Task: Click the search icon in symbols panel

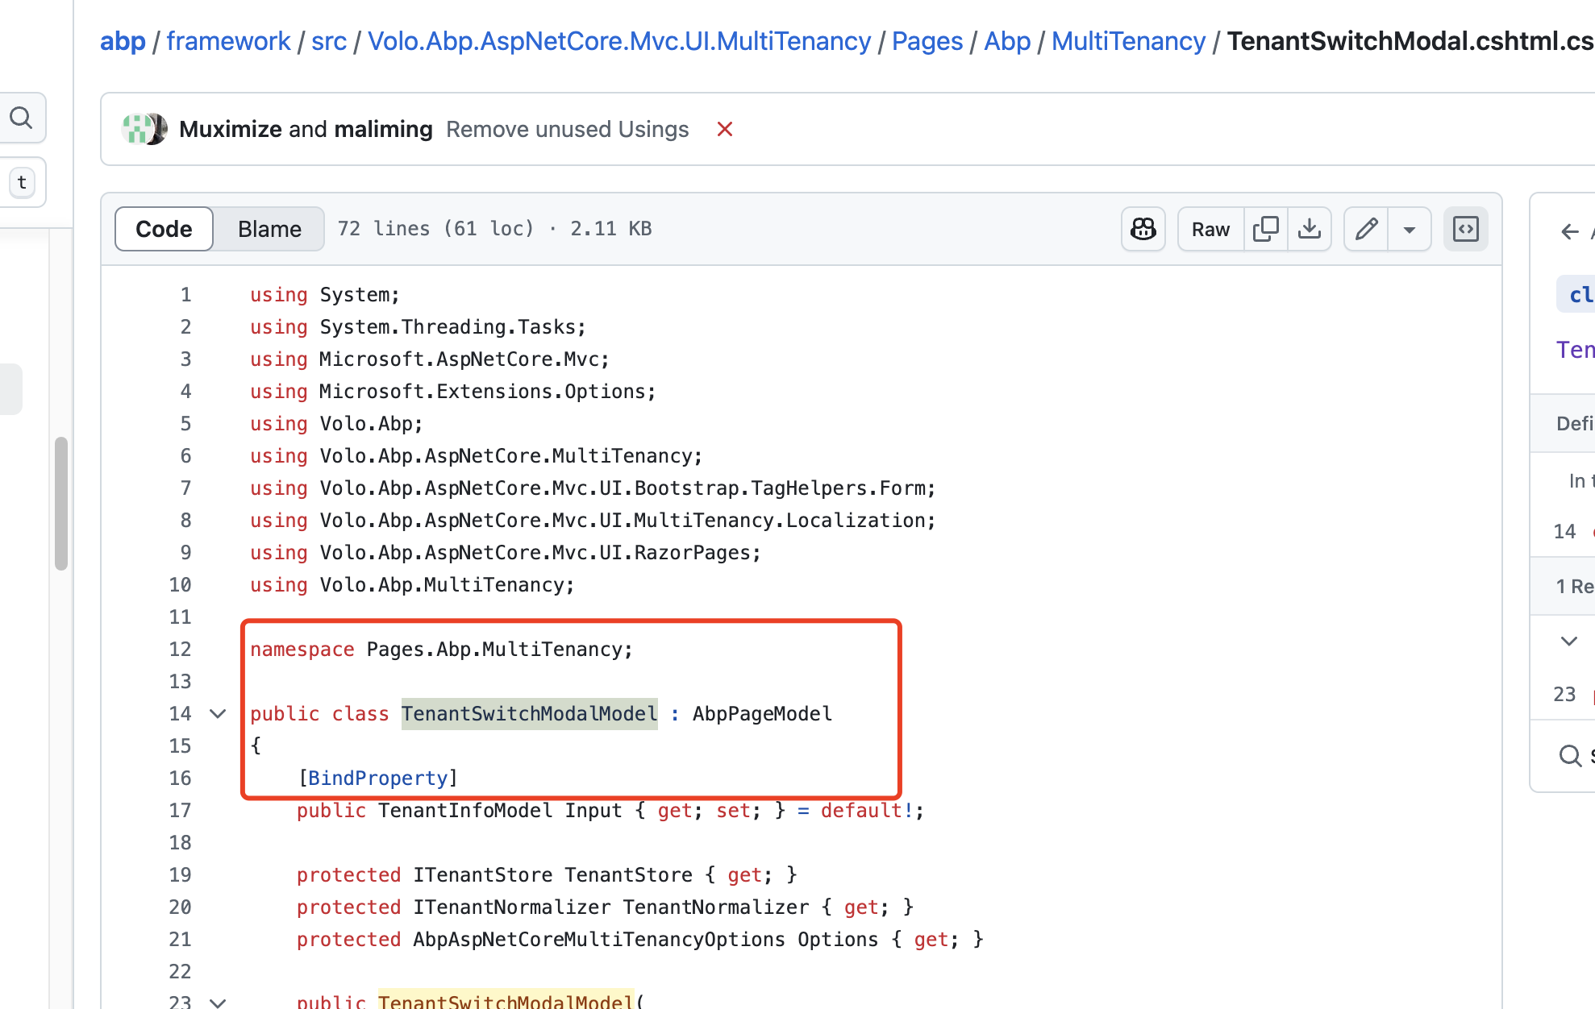Action: click(x=1569, y=755)
